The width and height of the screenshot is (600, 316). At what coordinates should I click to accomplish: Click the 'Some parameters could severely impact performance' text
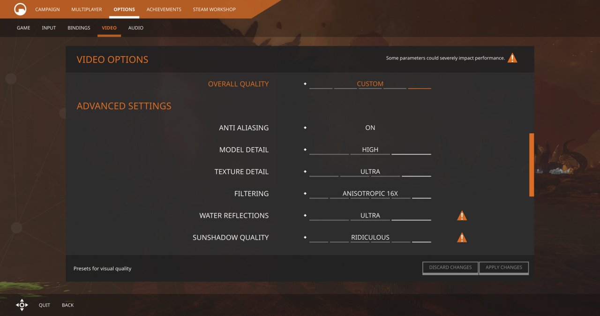[445, 58]
